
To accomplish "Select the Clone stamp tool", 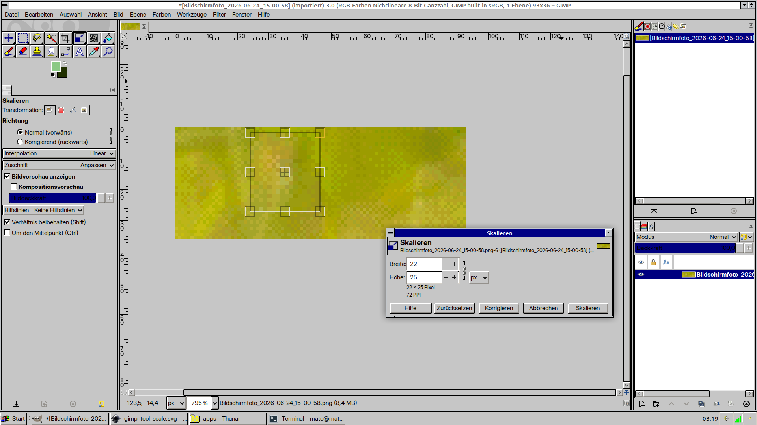I will [x=37, y=52].
